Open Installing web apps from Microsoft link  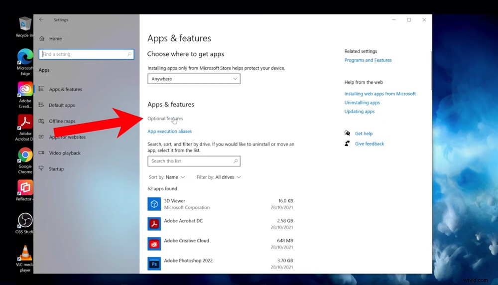[380, 94]
